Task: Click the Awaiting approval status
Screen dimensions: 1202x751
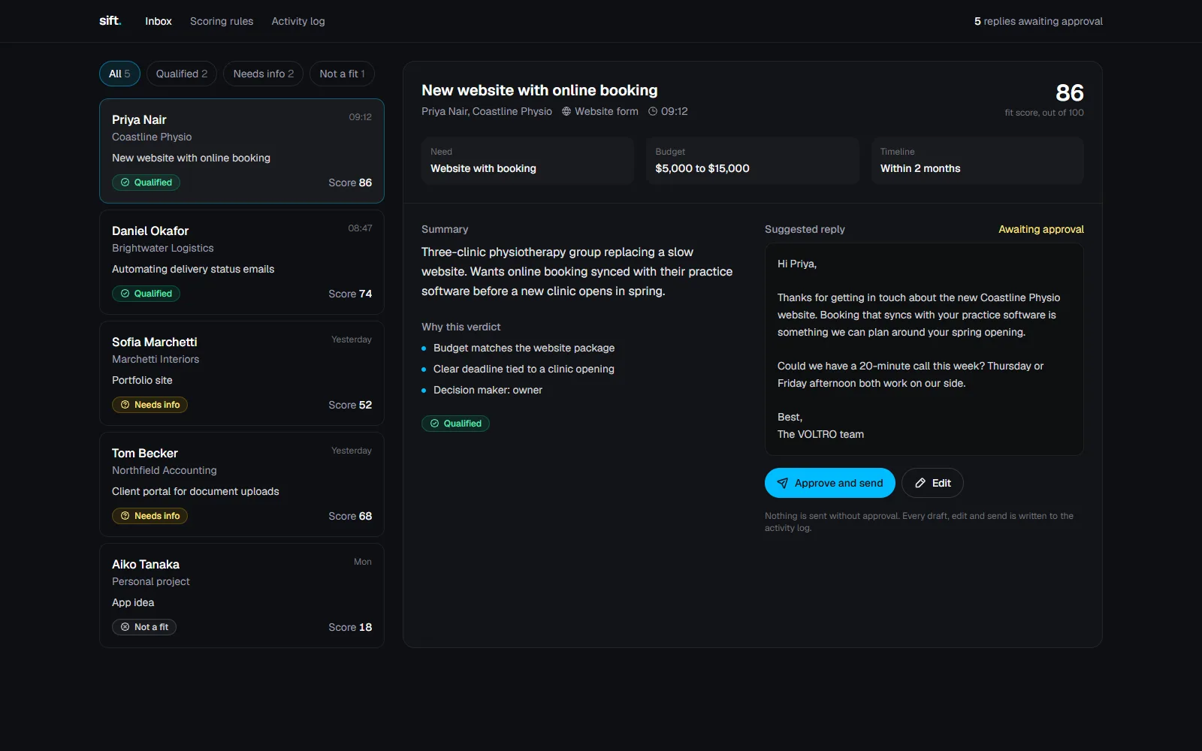Action: (1041, 229)
